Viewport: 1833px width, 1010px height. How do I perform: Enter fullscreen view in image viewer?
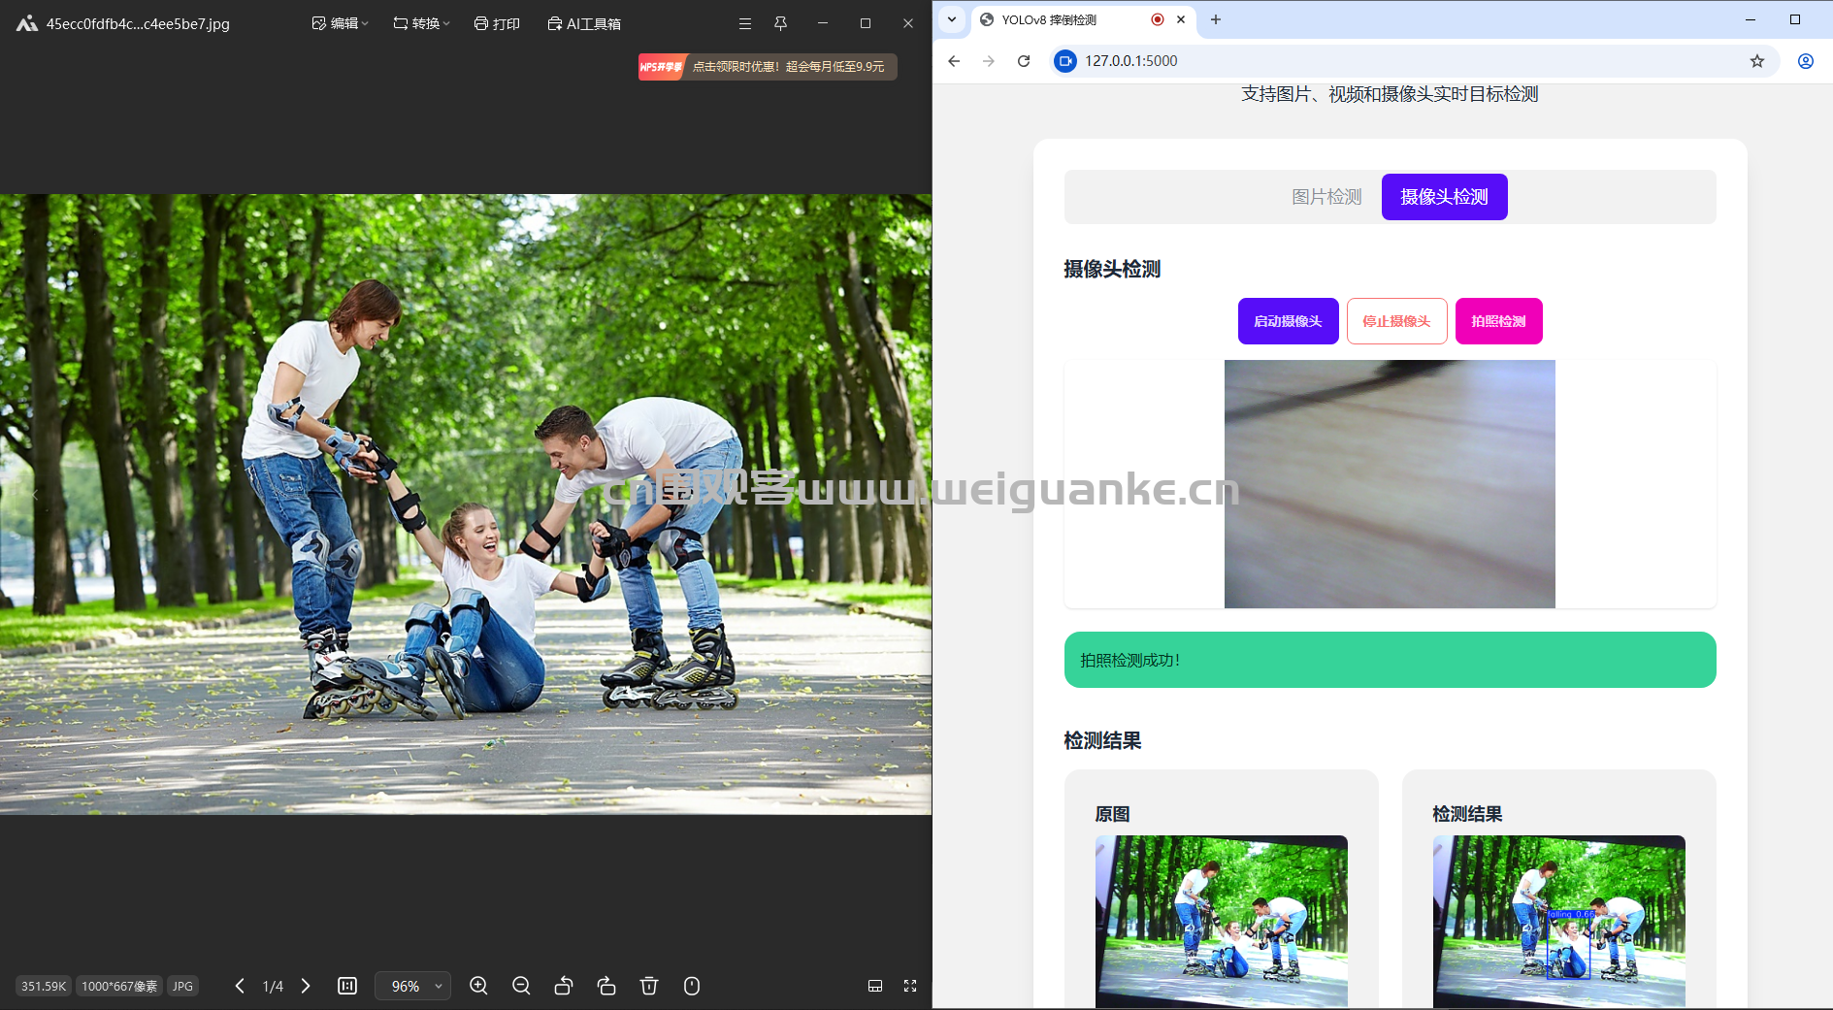(910, 986)
